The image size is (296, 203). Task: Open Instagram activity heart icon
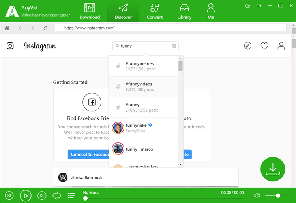click(264, 46)
